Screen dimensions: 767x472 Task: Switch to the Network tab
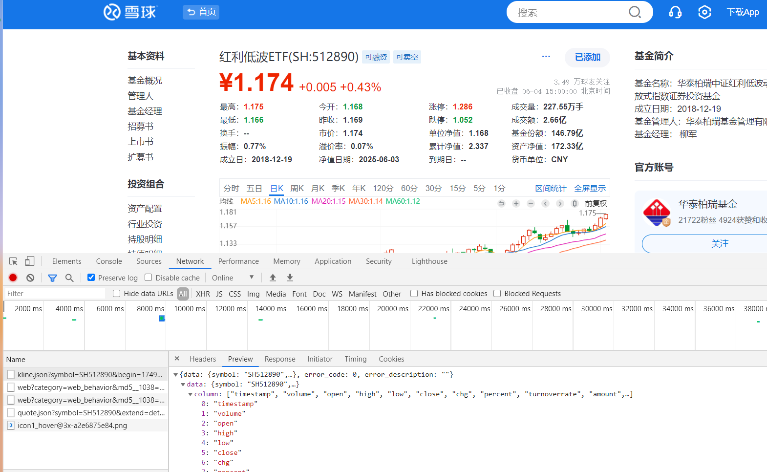[190, 261]
